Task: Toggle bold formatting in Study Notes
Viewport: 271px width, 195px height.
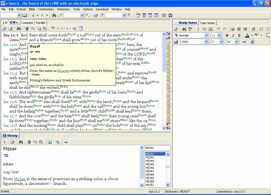Action: [x=227, y=35]
